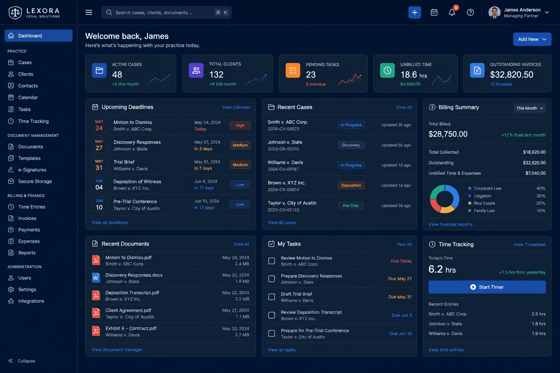
Task: Click the Client Agreement.pdf file icon
Action: tap(96, 313)
